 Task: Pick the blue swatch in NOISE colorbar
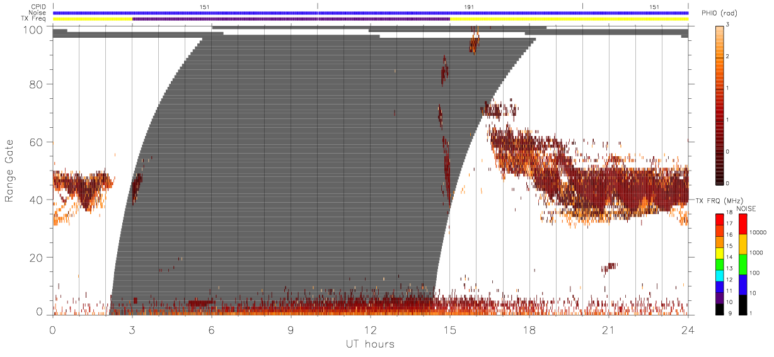[742, 284]
